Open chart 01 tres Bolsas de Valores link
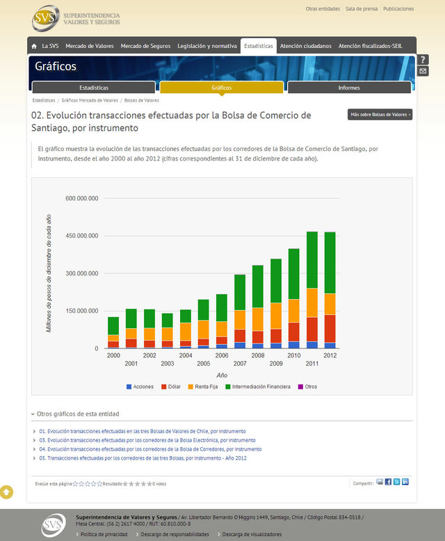The image size is (445, 541). pyautogui.click(x=143, y=431)
